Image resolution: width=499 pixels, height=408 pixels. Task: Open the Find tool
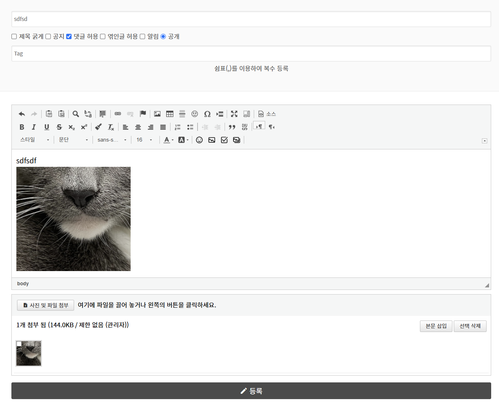pos(76,114)
